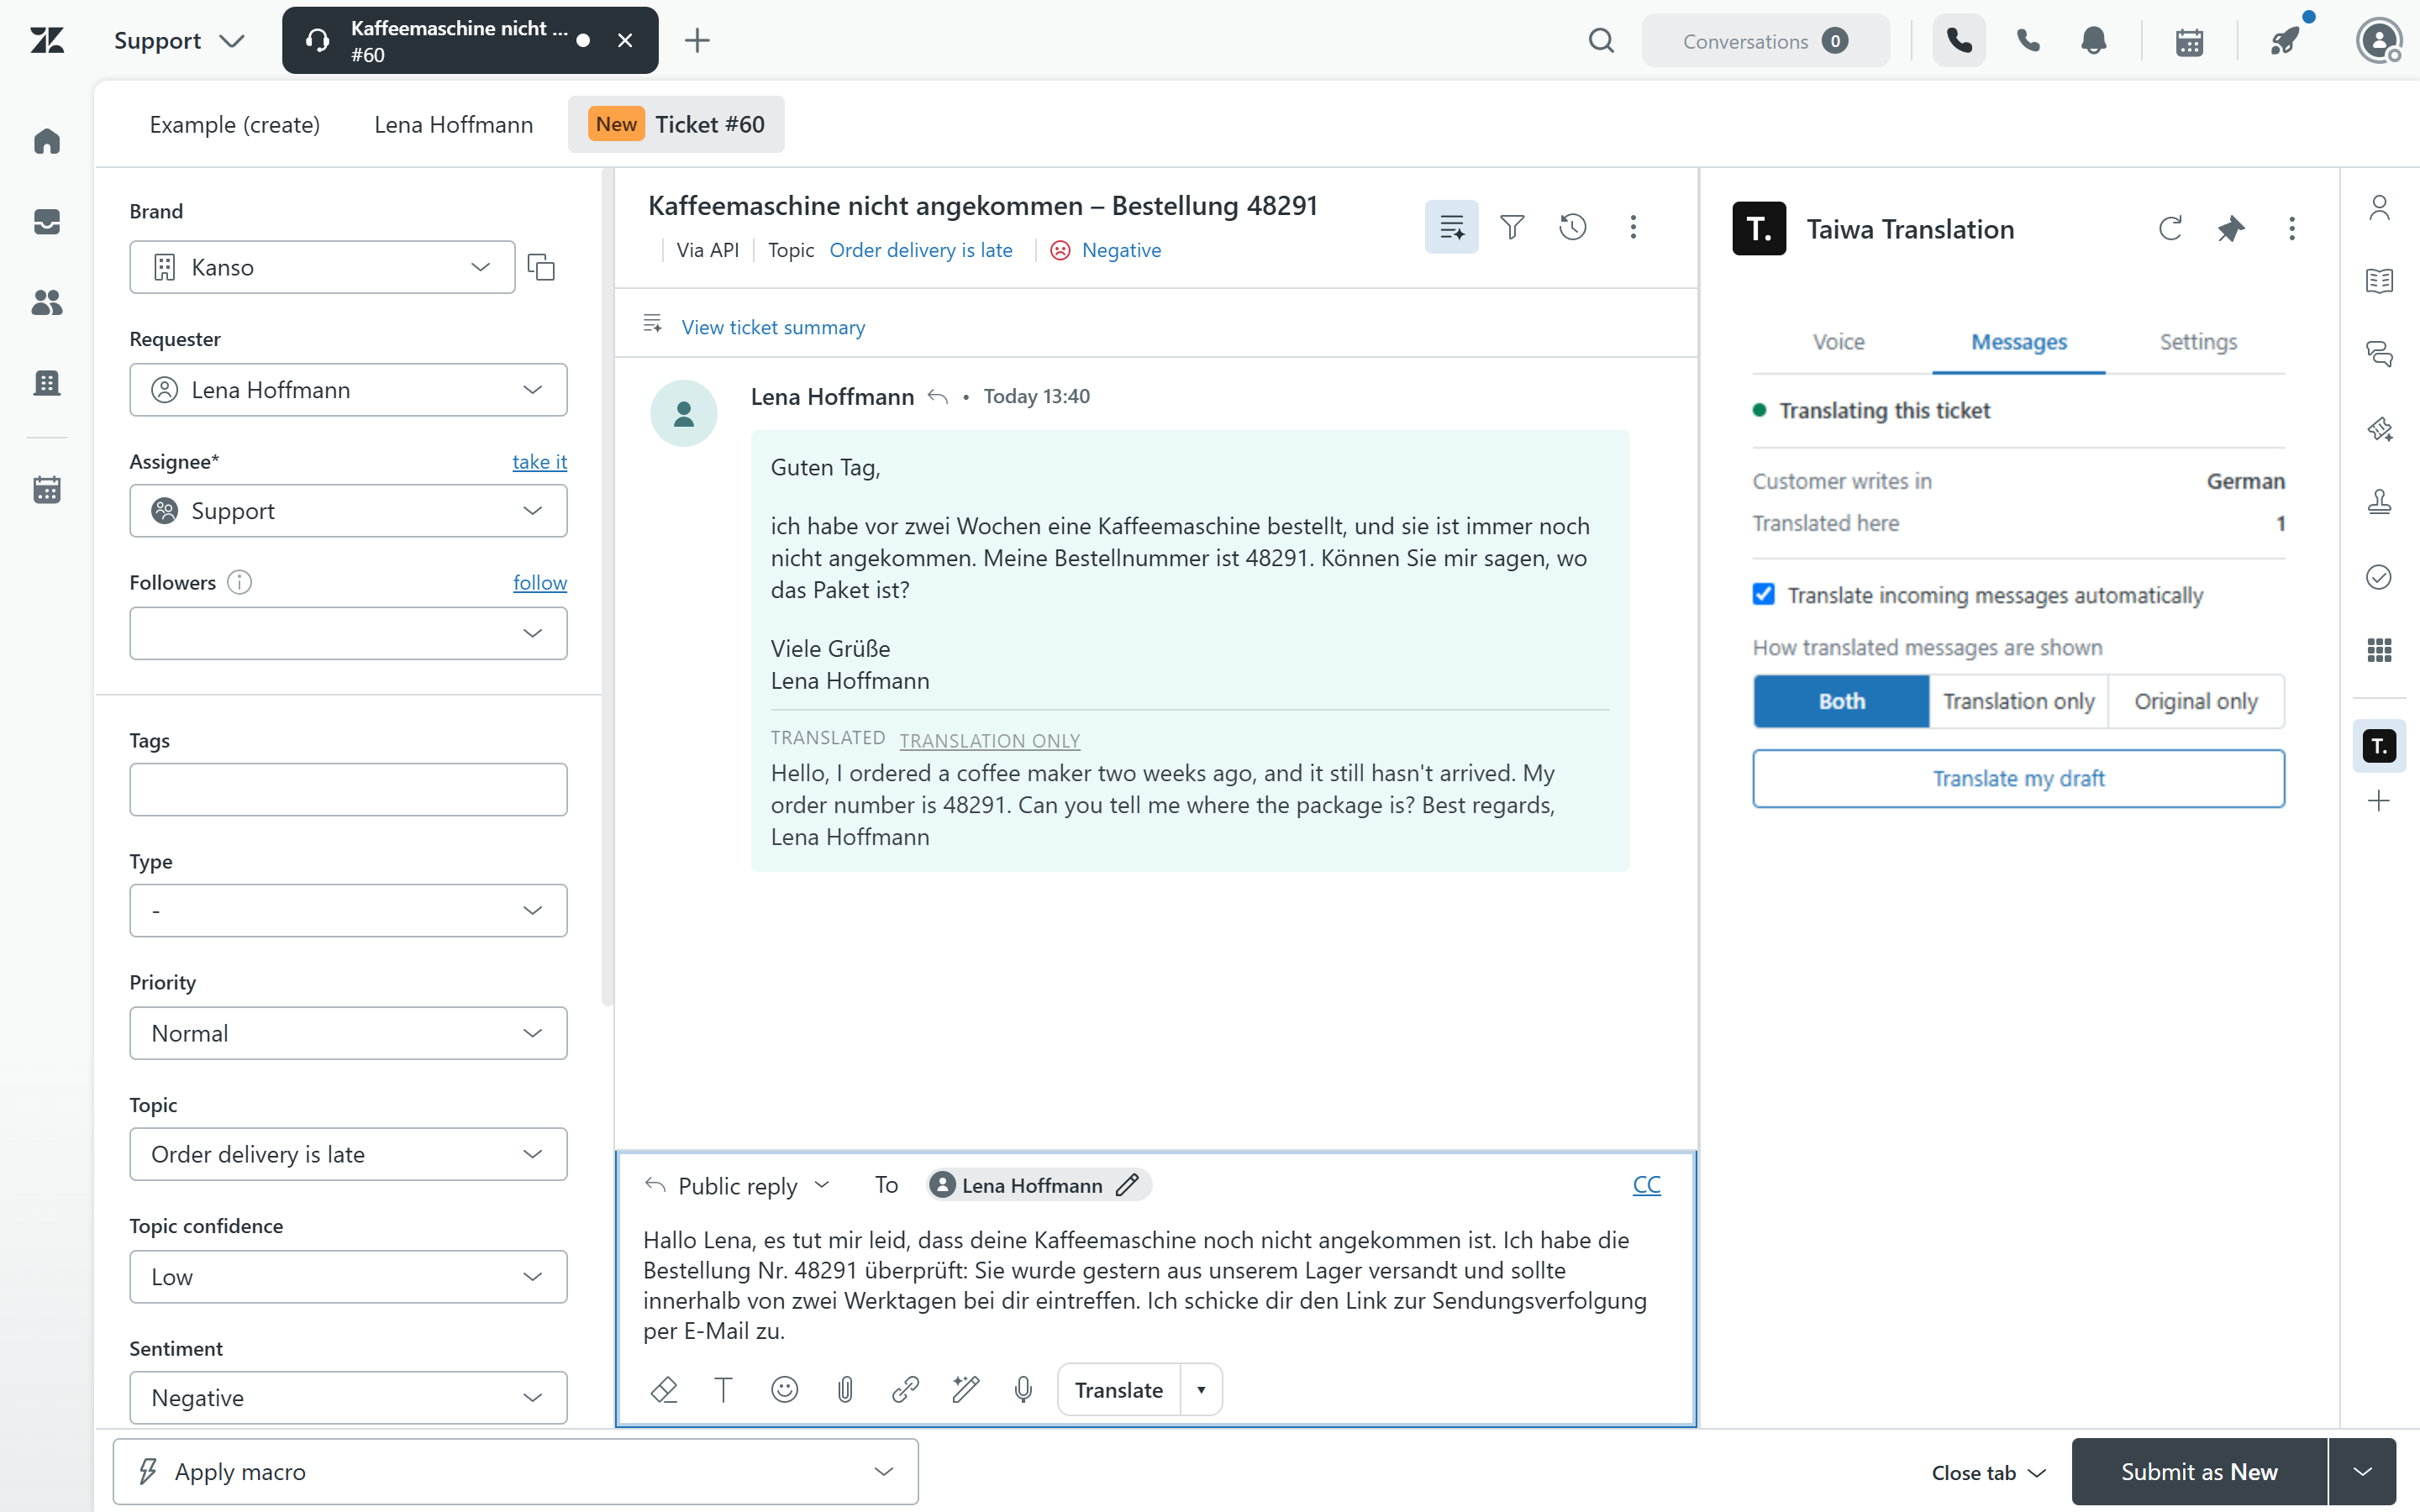This screenshot has height=1512, width=2420.
Task: Switch to the Settings tab
Action: point(2198,342)
